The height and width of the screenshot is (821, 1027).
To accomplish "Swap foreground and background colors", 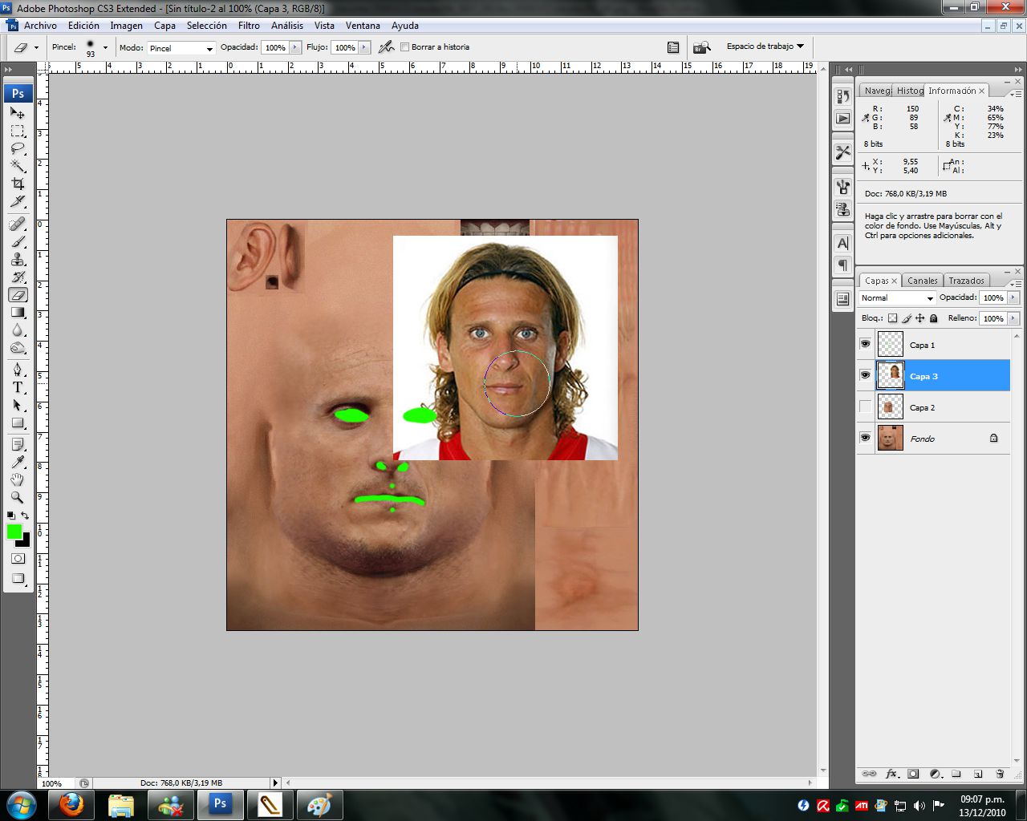I will pos(25,516).
